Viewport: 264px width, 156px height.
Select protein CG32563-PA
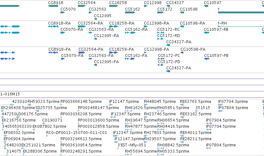point(101,56)
